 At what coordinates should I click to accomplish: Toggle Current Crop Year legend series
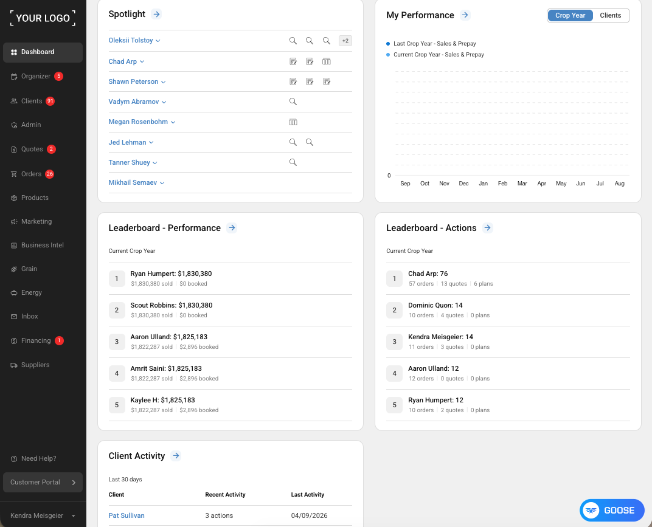[435, 55]
